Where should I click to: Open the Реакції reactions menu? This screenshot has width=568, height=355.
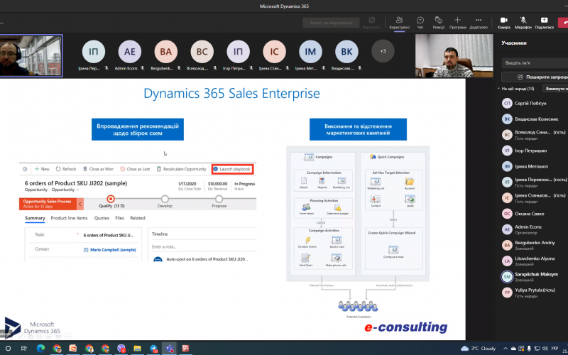click(438, 23)
